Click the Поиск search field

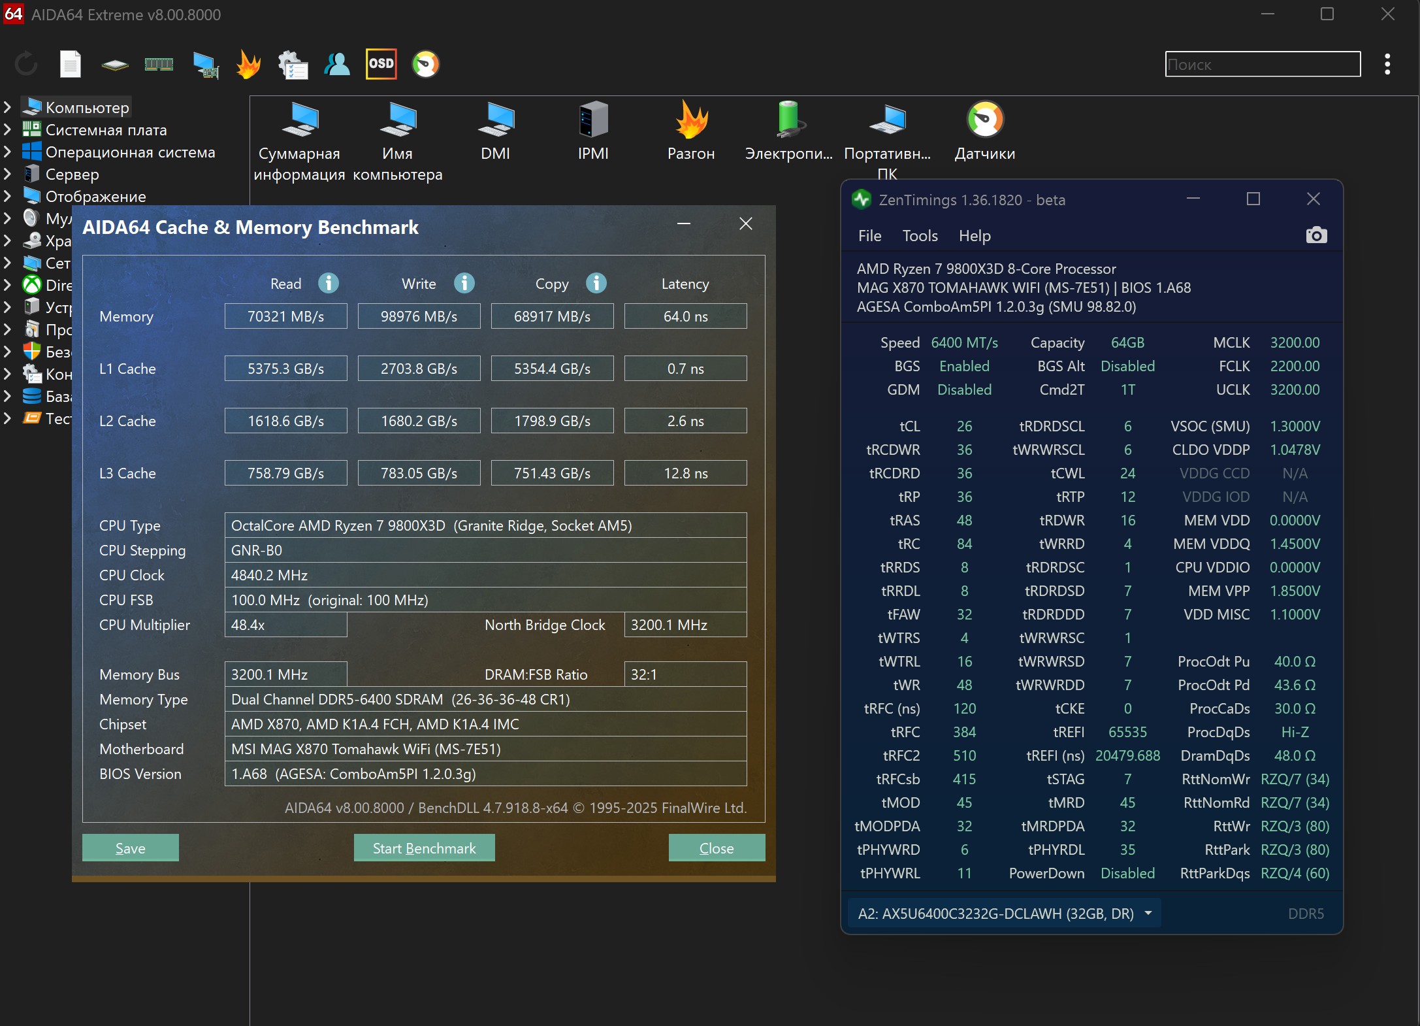pyautogui.click(x=1262, y=64)
